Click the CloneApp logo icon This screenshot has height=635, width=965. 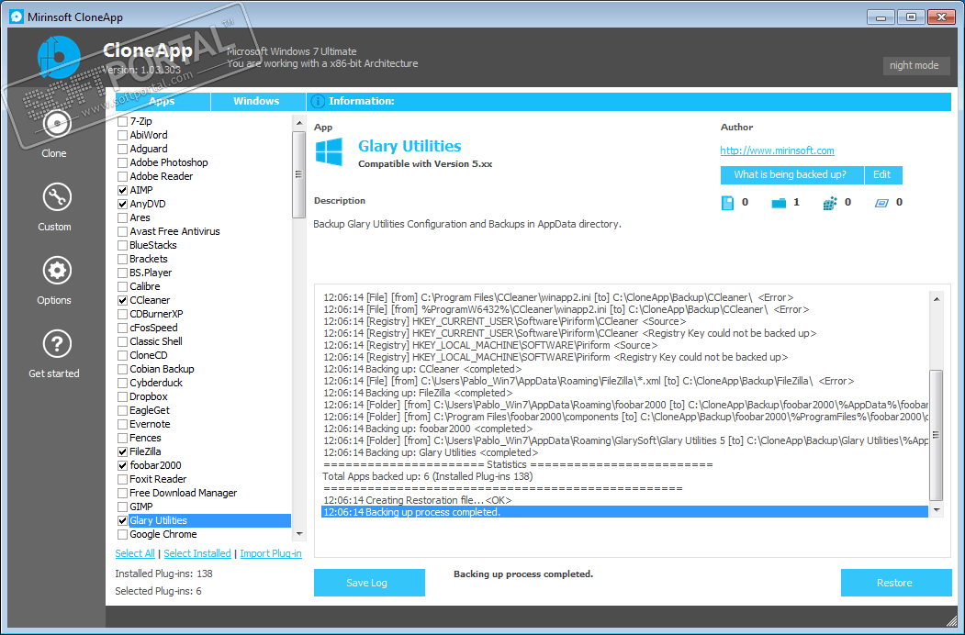(x=59, y=57)
